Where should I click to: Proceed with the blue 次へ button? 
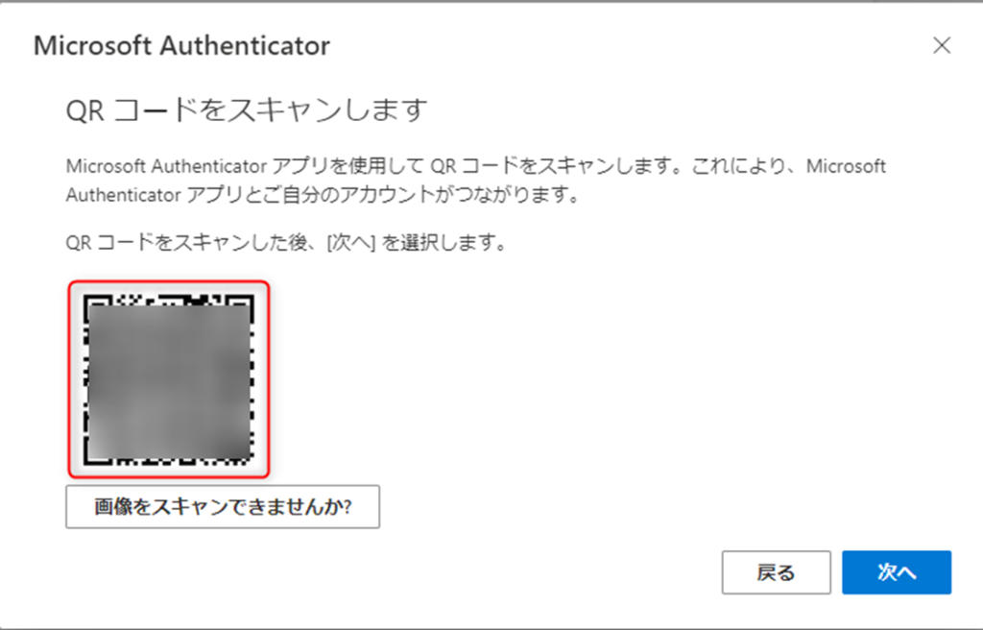tap(897, 572)
